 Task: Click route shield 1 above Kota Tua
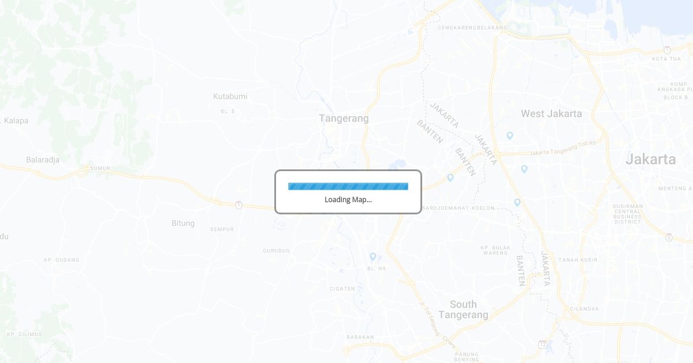[667, 50]
